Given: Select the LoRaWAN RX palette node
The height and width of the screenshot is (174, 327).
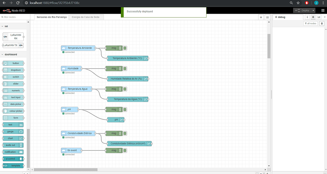Looking at the screenshot, I should coord(13,36).
